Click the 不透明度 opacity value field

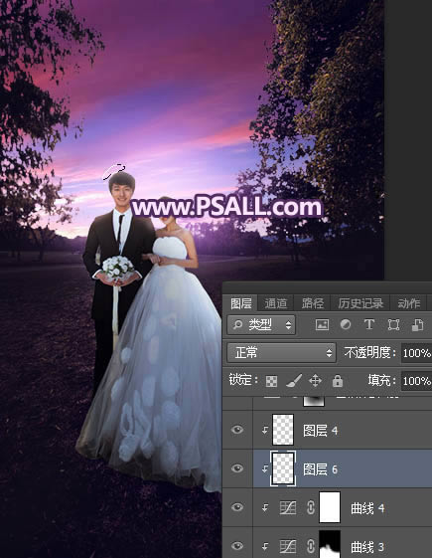pos(416,353)
